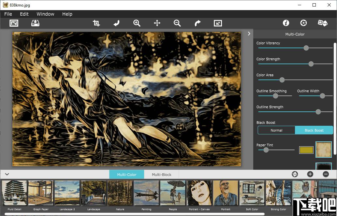Click the palette icon above presets
The width and height of the screenshot is (337, 216).
[295, 174]
